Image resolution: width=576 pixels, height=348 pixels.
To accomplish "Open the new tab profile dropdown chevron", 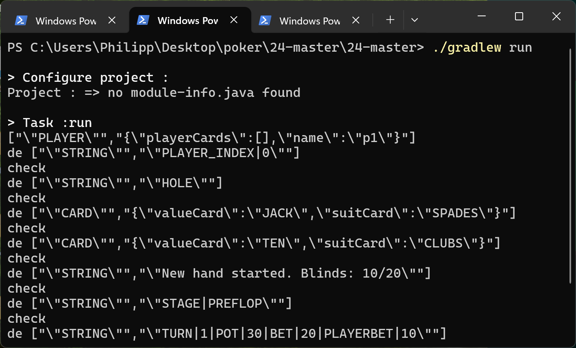I will (414, 20).
